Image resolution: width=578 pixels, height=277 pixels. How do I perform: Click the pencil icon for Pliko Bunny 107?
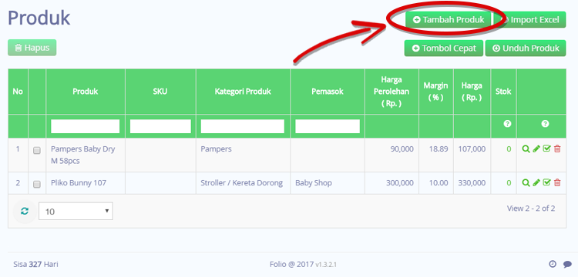[x=536, y=182]
